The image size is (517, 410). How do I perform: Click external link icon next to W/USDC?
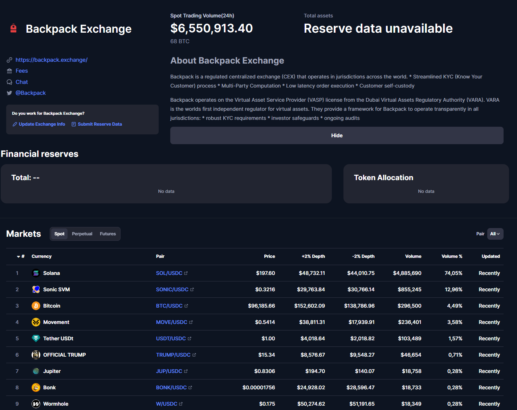point(181,404)
